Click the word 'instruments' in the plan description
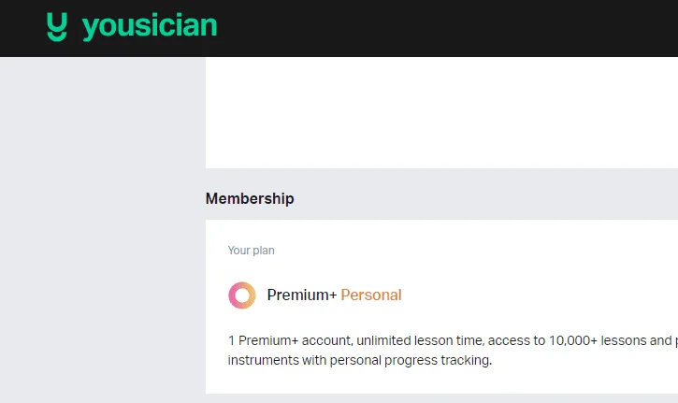 263,360
